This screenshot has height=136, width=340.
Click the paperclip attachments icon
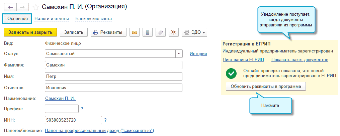coord(161,32)
